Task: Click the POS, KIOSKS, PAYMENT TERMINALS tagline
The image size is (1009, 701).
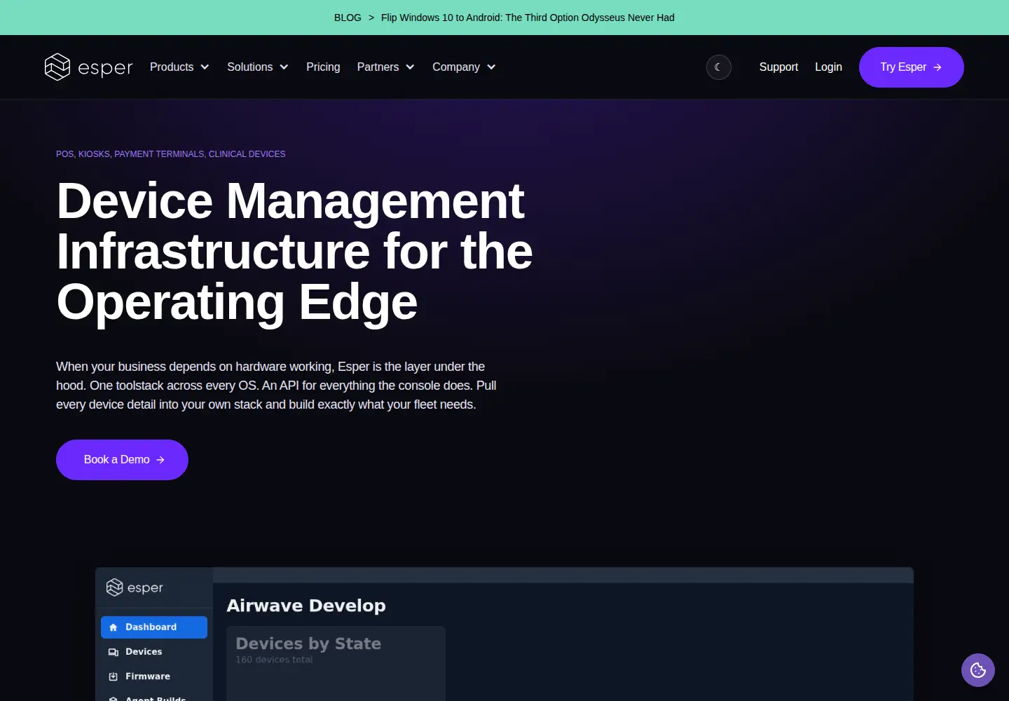Action: tap(171, 154)
